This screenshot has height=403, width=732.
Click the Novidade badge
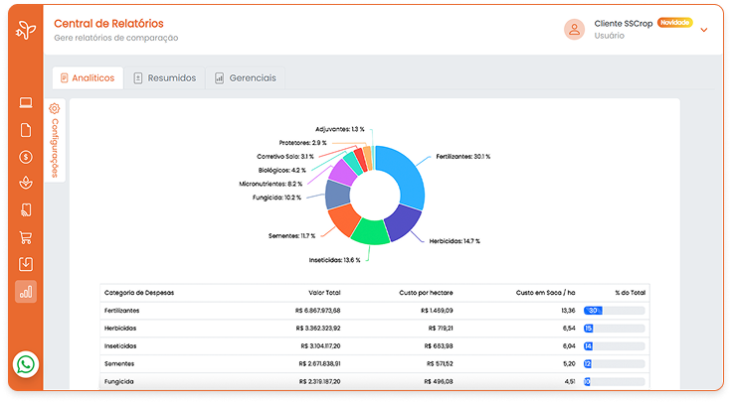pos(675,23)
